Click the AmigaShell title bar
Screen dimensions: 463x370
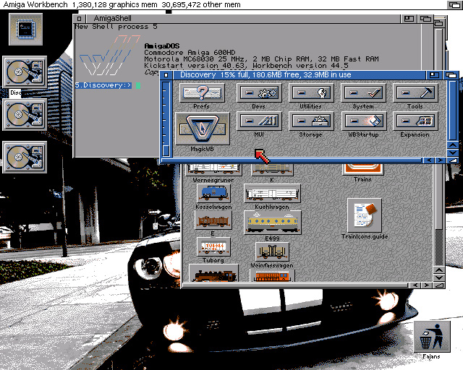tap(242, 19)
